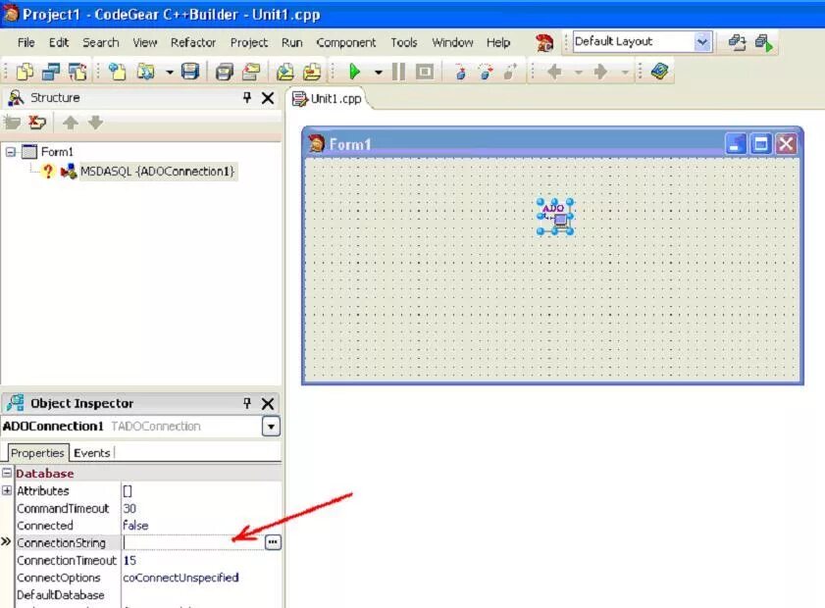Click the Open Project toolbar icon
Screen dimensions: 825x608
coord(251,71)
